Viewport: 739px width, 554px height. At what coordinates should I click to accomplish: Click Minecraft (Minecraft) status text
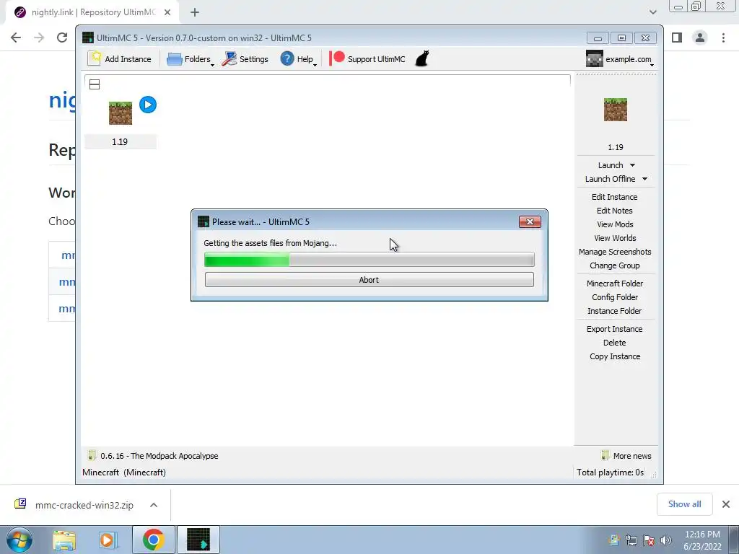click(x=124, y=472)
